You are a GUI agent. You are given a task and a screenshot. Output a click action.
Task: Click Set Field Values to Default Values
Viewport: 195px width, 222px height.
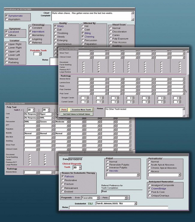pyautogui.click(x=76, y=114)
